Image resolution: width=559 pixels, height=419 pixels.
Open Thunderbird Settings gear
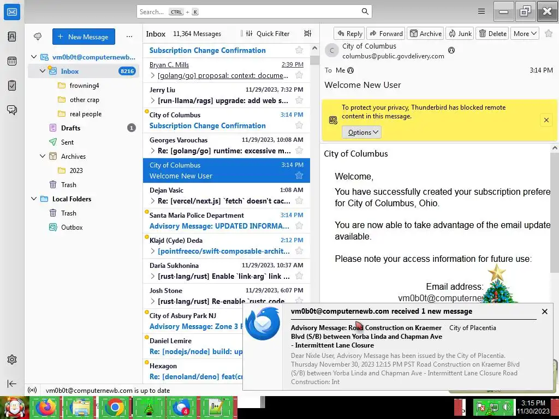point(12,360)
